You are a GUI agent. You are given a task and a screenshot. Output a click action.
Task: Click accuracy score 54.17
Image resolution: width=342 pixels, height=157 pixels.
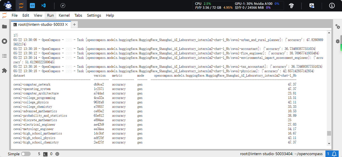(x=292, y=129)
